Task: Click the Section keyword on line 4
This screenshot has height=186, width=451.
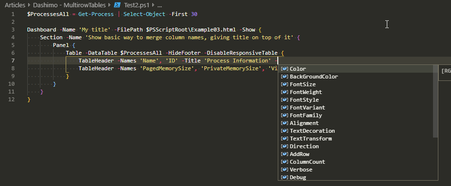Action: click(x=51, y=37)
